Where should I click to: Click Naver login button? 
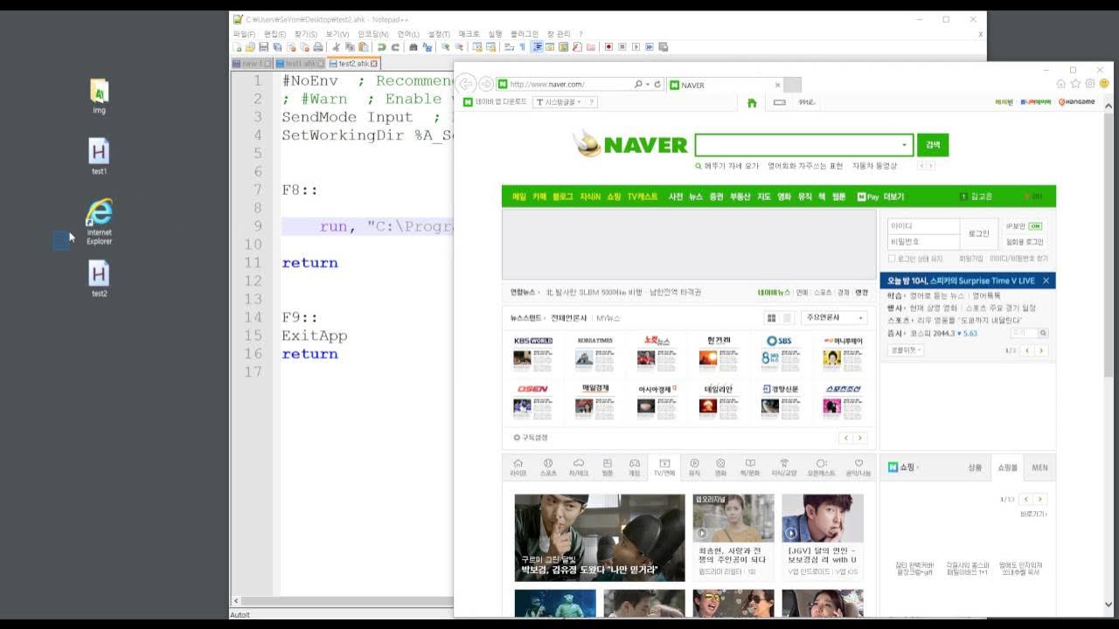(x=979, y=234)
